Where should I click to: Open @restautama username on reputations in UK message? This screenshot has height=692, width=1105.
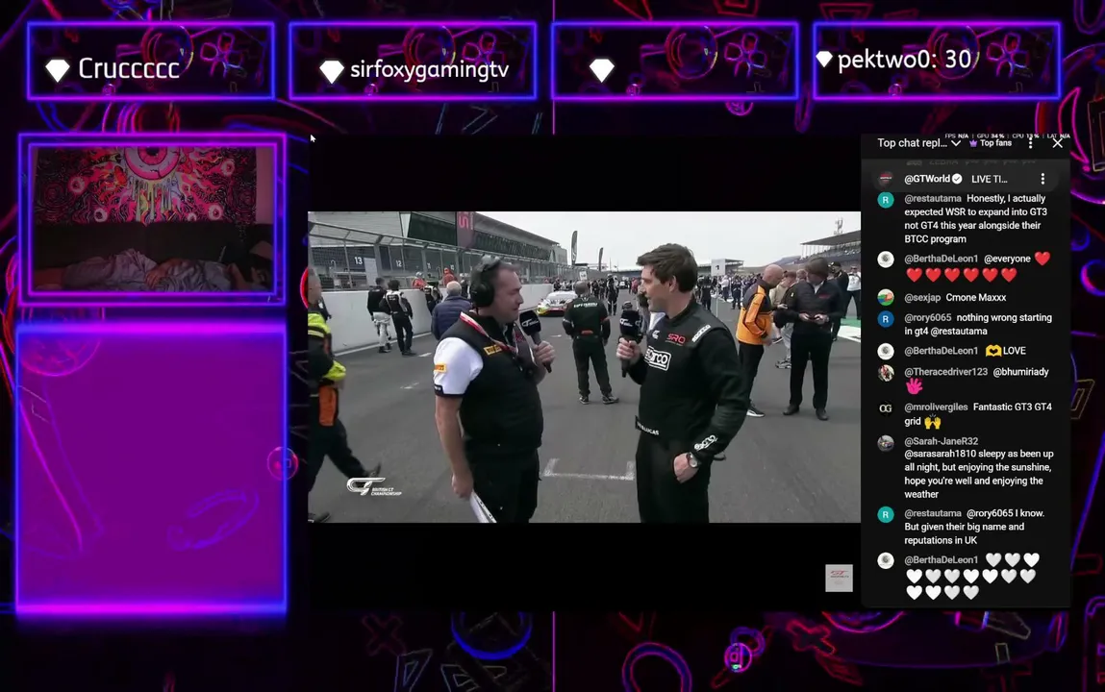[932, 513]
